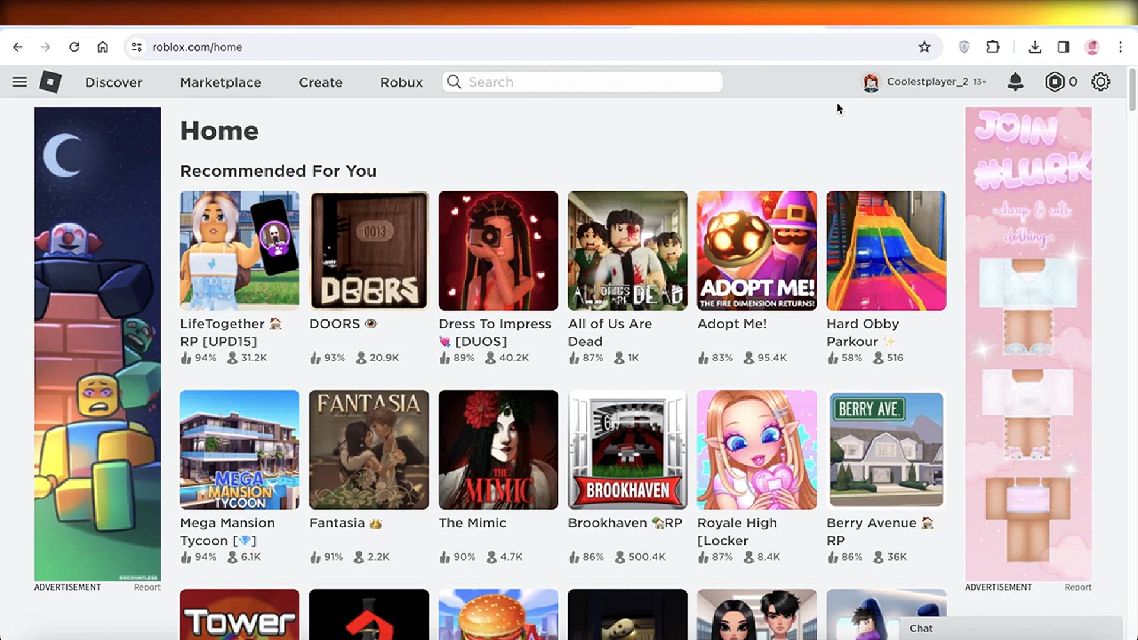Show browser downloads
The height and width of the screenshot is (640, 1138).
click(1035, 47)
